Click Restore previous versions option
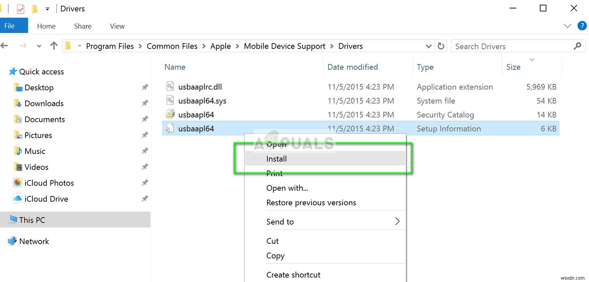Viewport: 589px width, 282px height. point(311,203)
